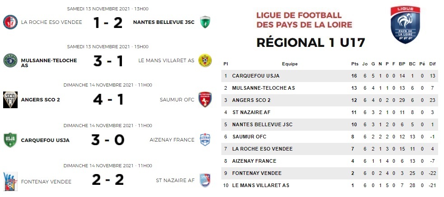The height and width of the screenshot is (197, 444).
Task: Click the Dif column header
Action: [433, 64]
